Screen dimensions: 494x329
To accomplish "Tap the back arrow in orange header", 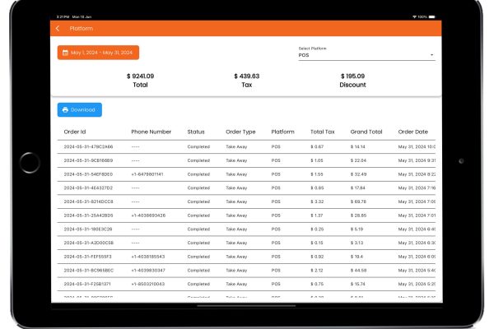I will click(58, 29).
